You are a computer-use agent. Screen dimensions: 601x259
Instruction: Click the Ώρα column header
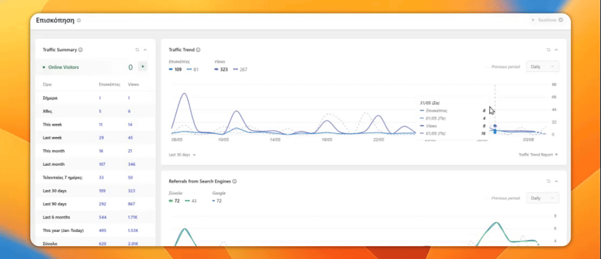[x=47, y=85]
